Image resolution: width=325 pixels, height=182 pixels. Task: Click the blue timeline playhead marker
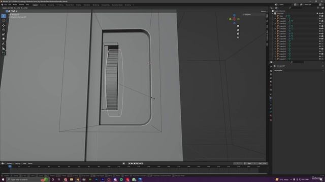(x=10, y=166)
